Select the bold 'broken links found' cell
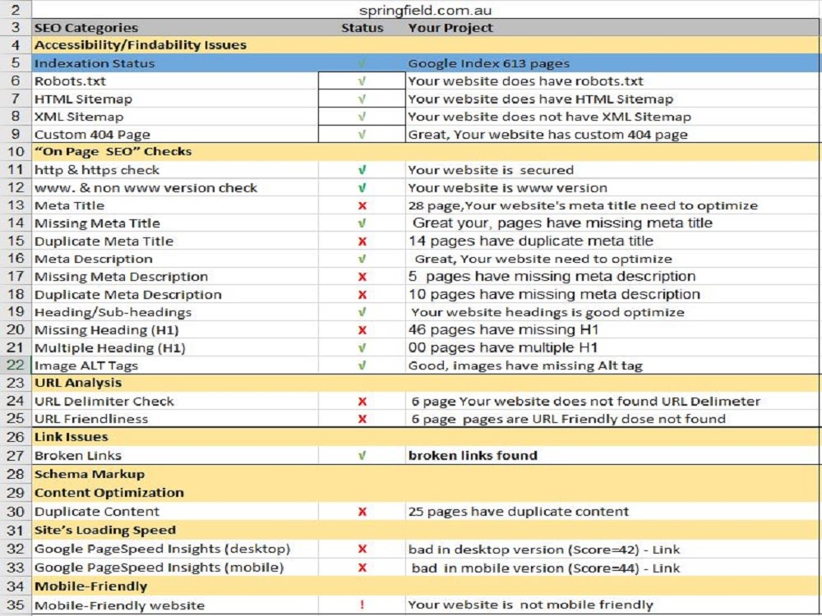Viewport: 822px width, 616px height. 612,456
